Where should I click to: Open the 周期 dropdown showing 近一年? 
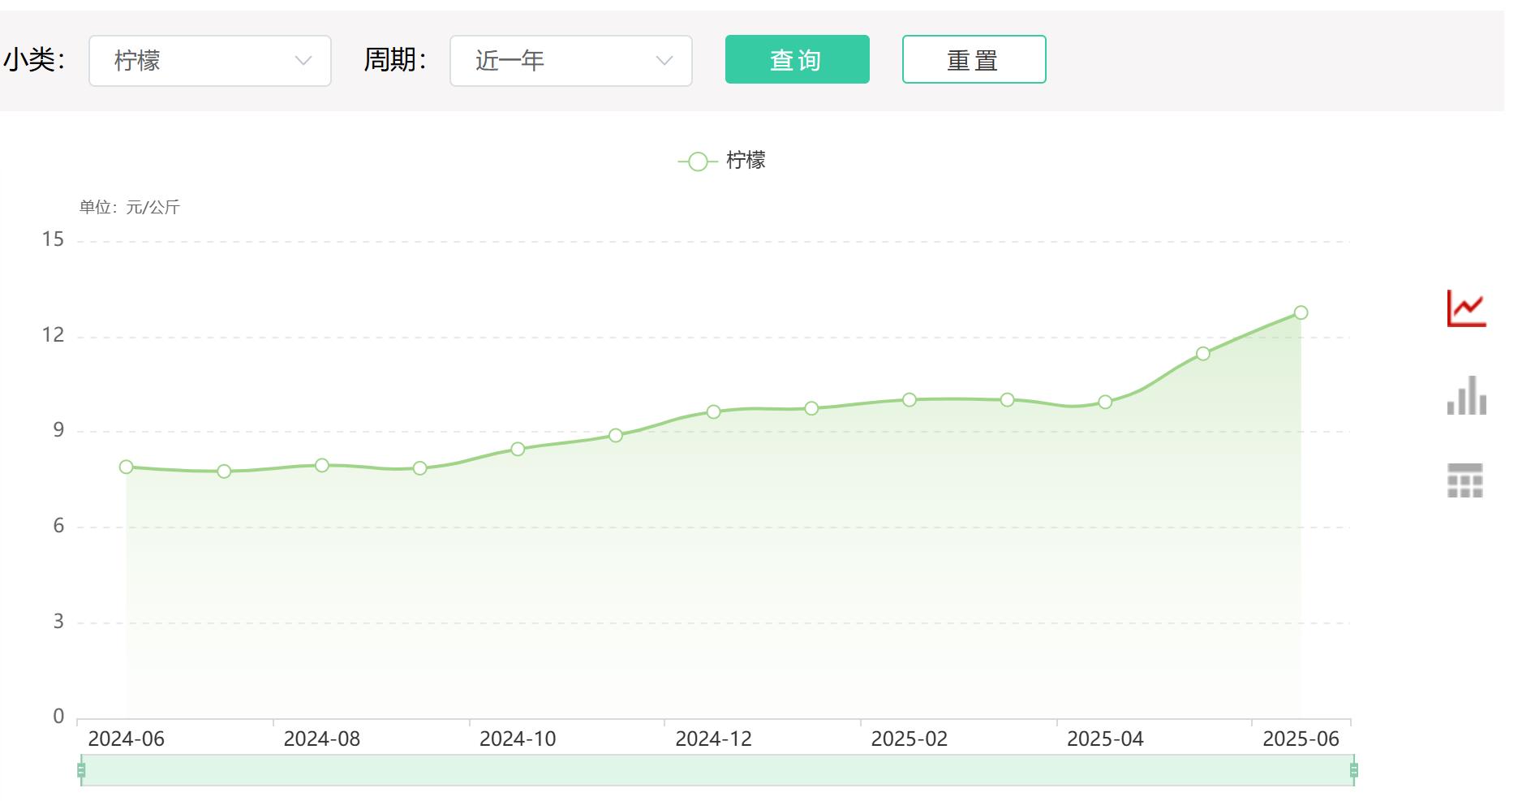(x=570, y=61)
